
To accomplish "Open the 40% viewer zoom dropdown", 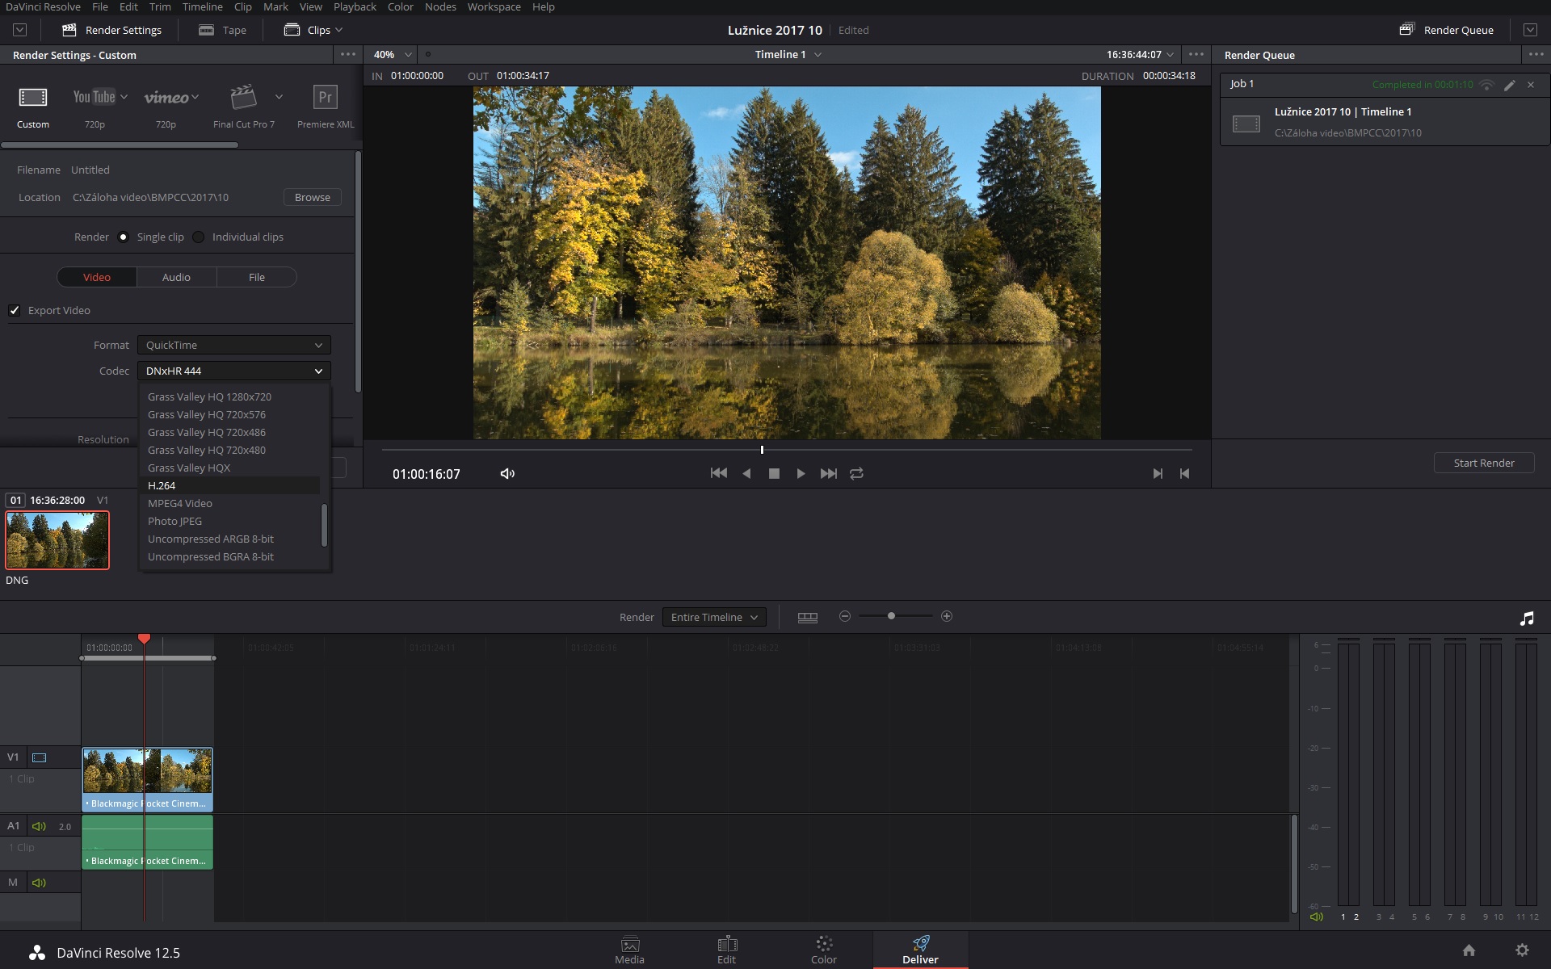I will click(x=393, y=55).
